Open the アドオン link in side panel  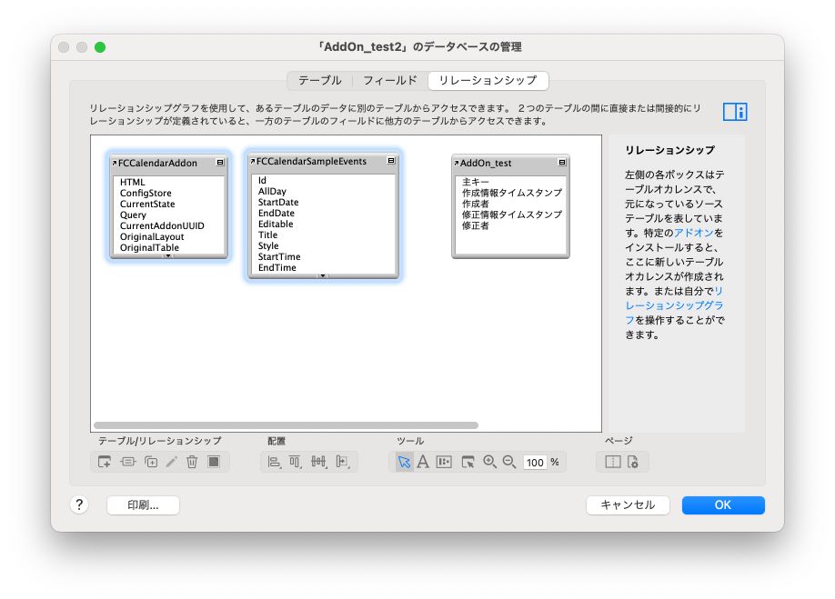coord(694,233)
